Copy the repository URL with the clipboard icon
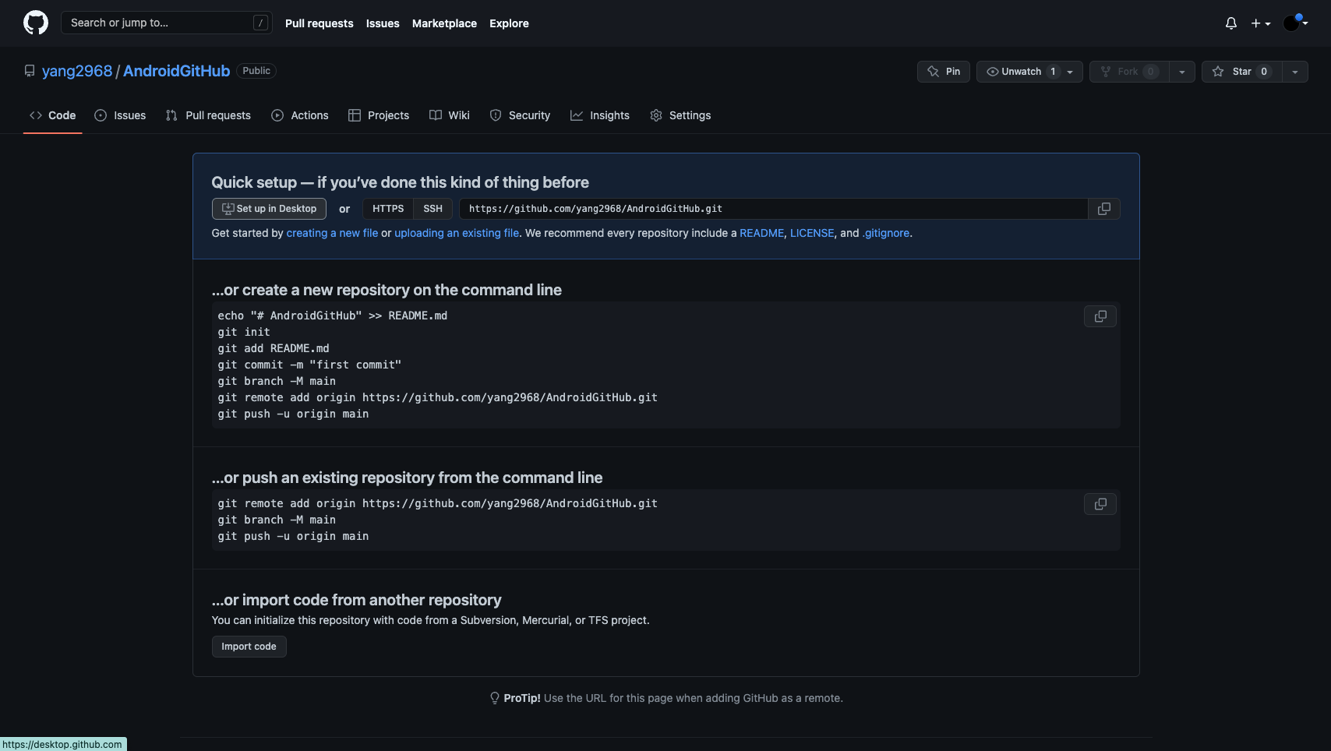Screen dimensions: 1331x751 coord(1103,209)
